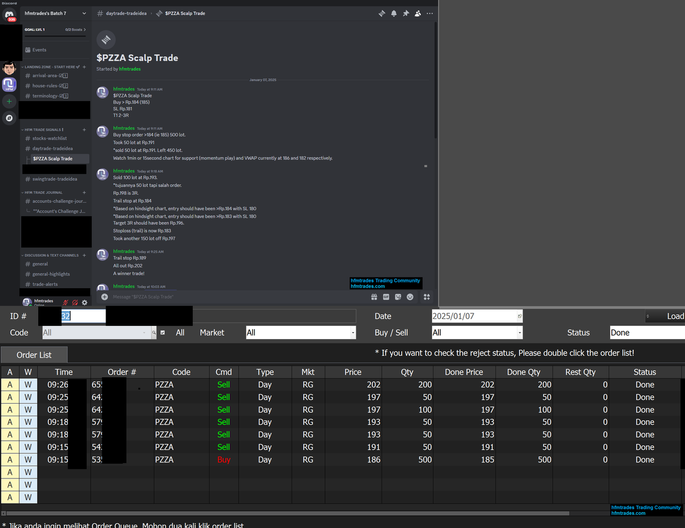
Task: Collapse the HFM TRADE JOURNAL category
Action: pyautogui.click(x=42, y=192)
